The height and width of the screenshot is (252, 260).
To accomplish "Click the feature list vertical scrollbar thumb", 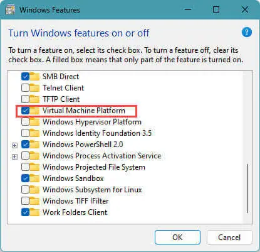I will (x=247, y=189).
